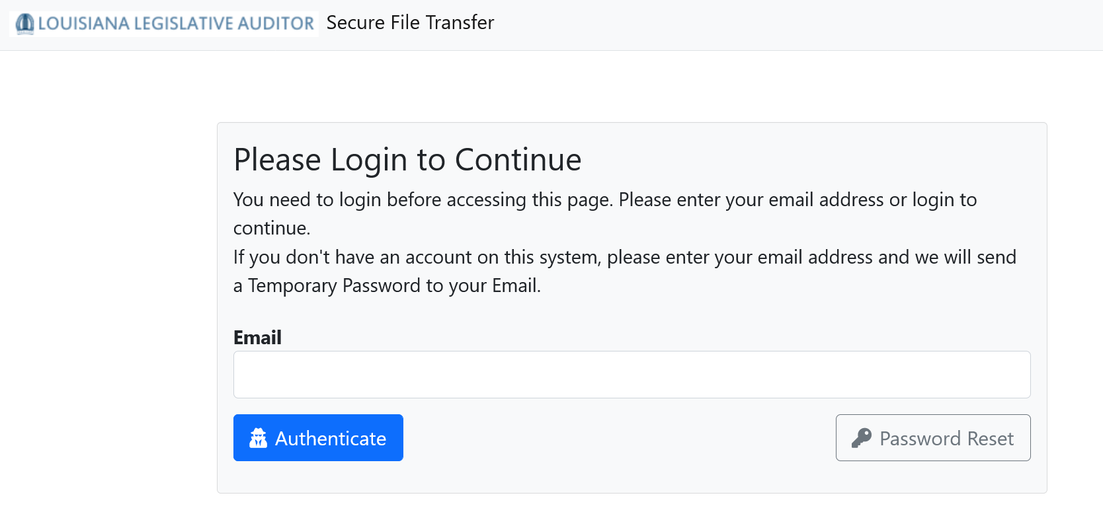Click the word "AUDITOR" in the logo
This screenshot has width=1103, height=516.
[x=276, y=24]
